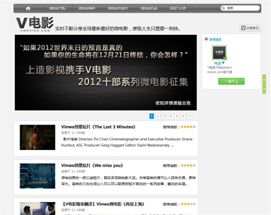271x215 pixels.
Task: Select banner slide page 1
Action: coord(152,116)
